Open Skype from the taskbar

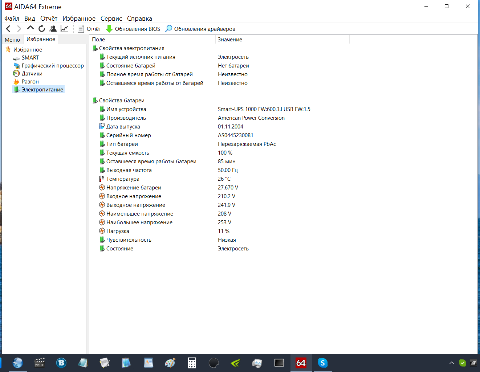point(322,363)
